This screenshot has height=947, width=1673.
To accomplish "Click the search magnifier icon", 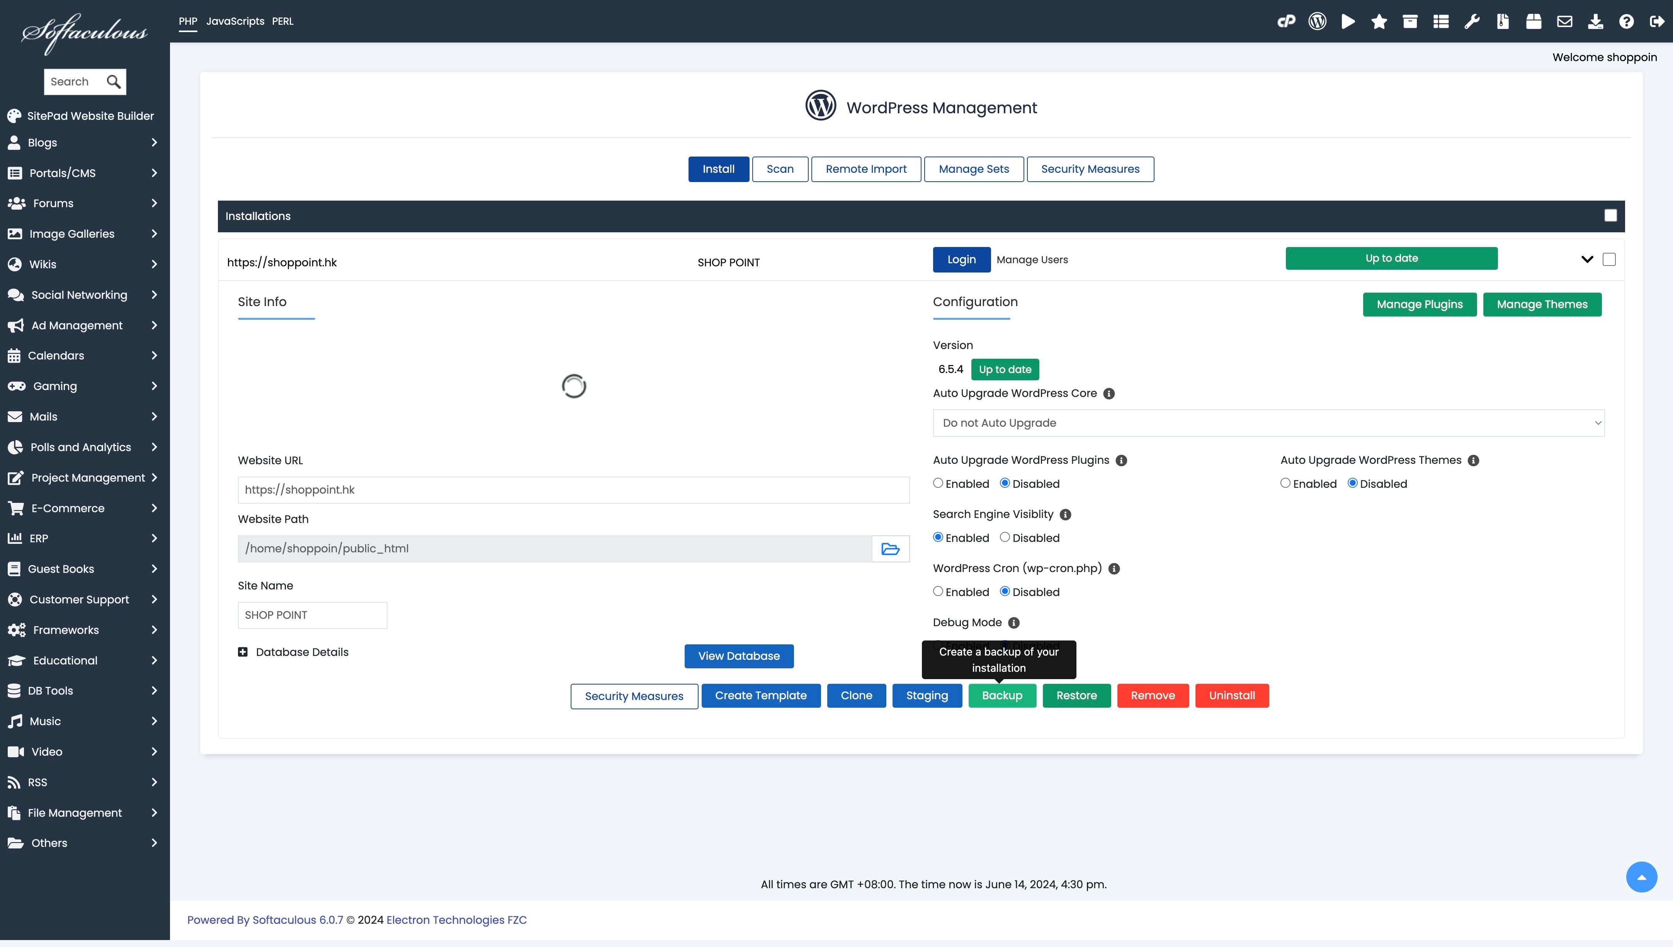I will (x=114, y=82).
